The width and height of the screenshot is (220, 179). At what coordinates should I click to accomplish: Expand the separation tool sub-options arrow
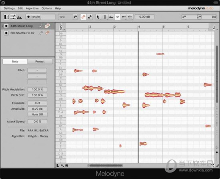pyautogui.click(x=132, y=19)
